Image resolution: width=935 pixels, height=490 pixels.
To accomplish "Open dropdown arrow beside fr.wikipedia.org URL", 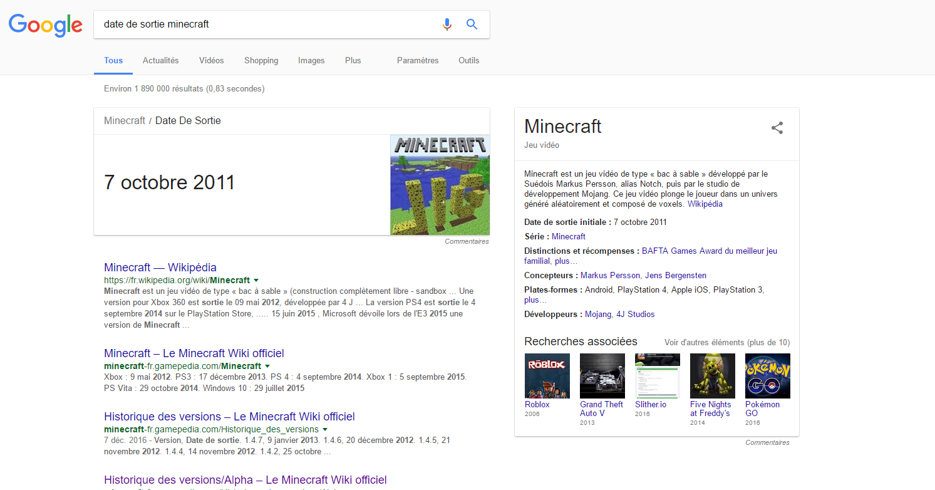I will pos(256,280).
